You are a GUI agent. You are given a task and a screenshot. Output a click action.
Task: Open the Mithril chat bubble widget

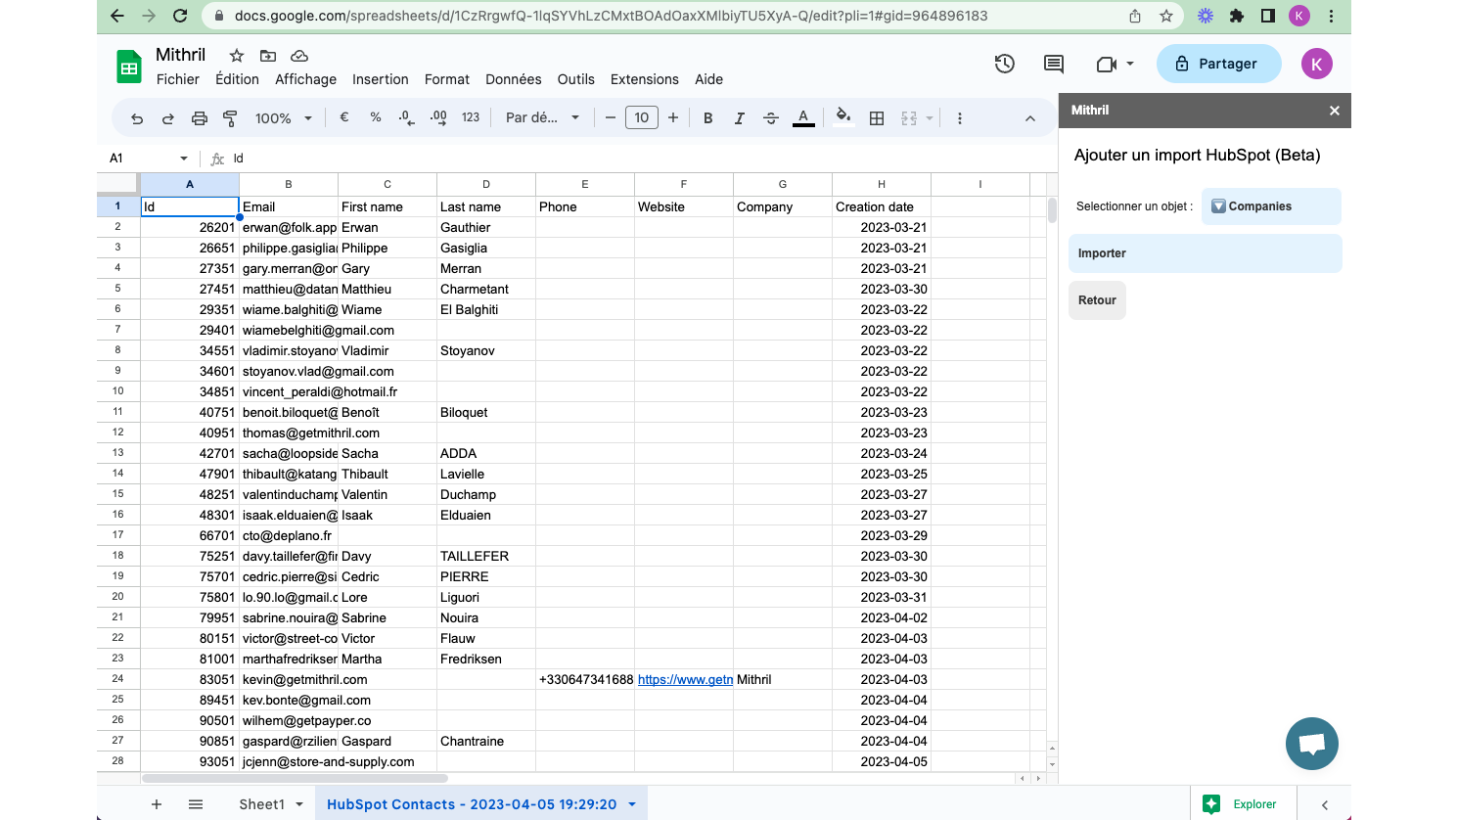(1311, 744)
